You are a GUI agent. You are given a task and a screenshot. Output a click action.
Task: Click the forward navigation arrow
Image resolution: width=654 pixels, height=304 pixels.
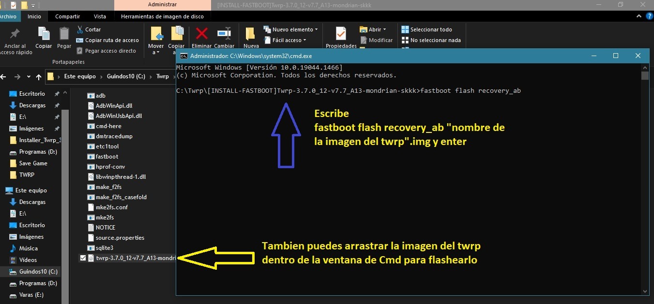(x=17, y=76)
